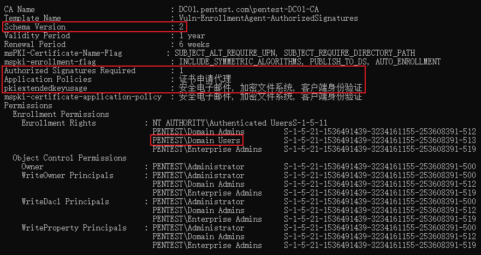Click the pkiextendedkeyusage label
The width and height of the screenshot is (481, 255).
pos(46,88)
